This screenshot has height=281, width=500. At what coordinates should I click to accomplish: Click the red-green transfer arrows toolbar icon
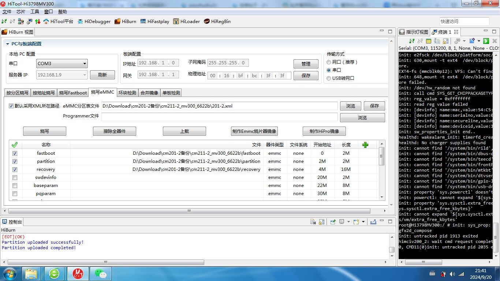37,21
